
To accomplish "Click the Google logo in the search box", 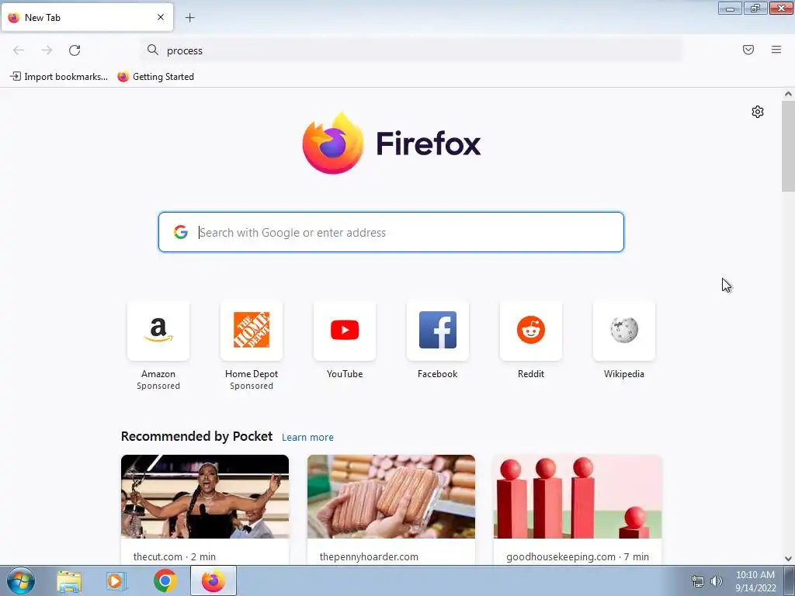I will (180, 232).
